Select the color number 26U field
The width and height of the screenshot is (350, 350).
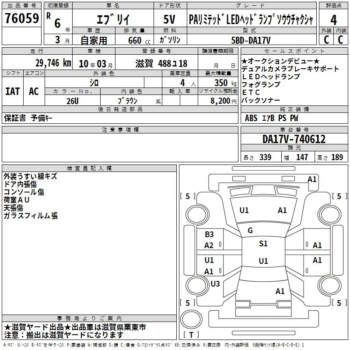click(73, 101)
